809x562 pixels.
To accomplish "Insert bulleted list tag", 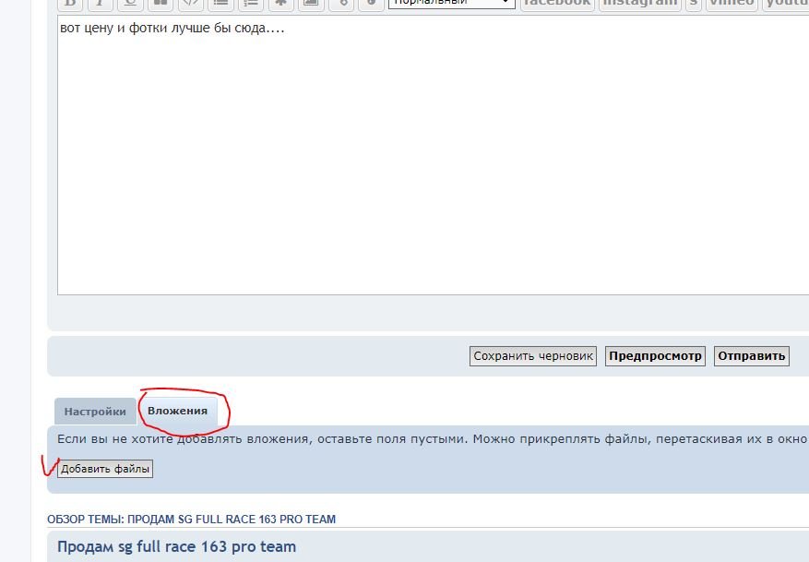I will (220, 4).
